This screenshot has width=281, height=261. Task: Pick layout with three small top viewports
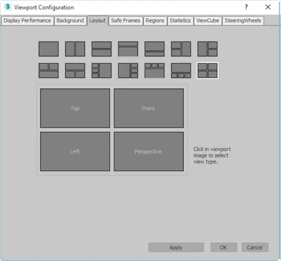tap(154, 70)
